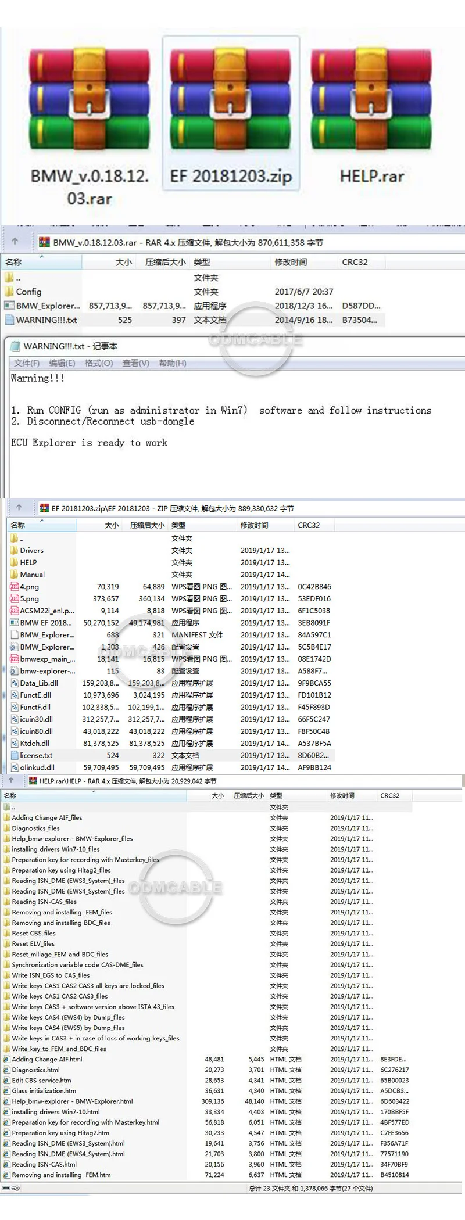Select Removing and installing FEM.htm file

(x=61, y=1175)
